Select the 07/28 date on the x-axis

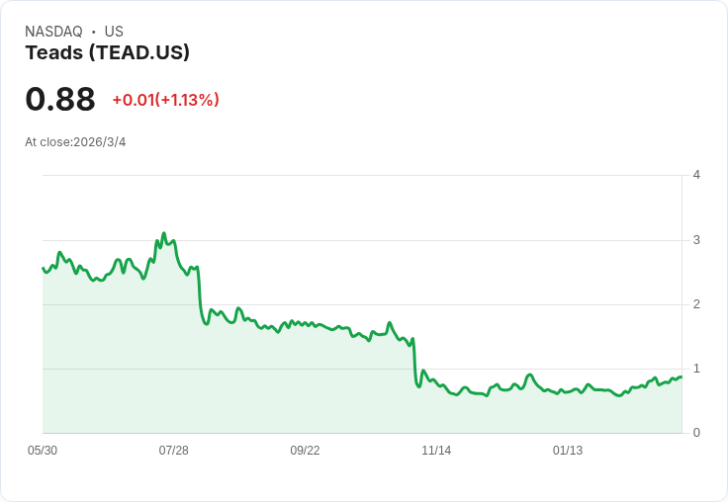pyautogui.click(x=173, y=451)
